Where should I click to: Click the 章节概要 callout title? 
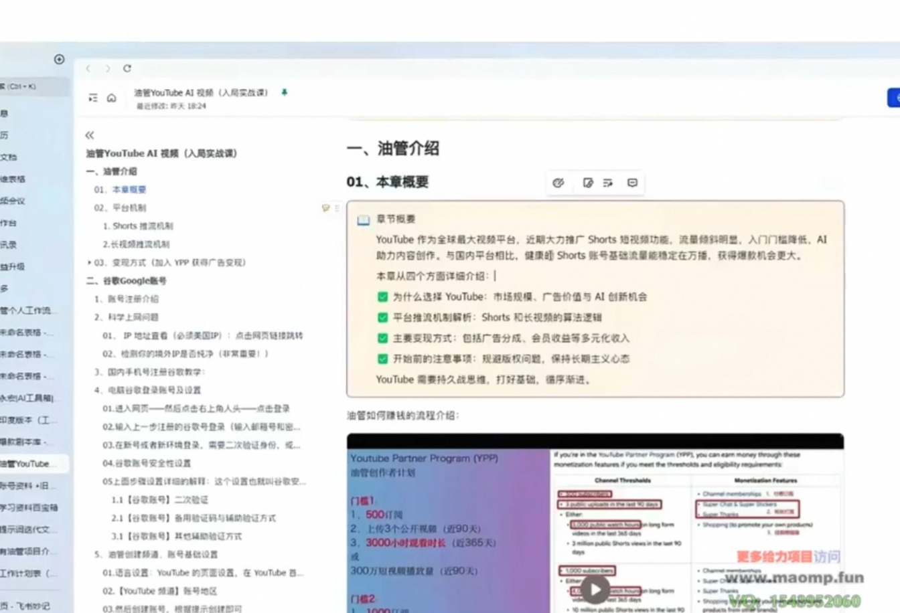point(396,219)
